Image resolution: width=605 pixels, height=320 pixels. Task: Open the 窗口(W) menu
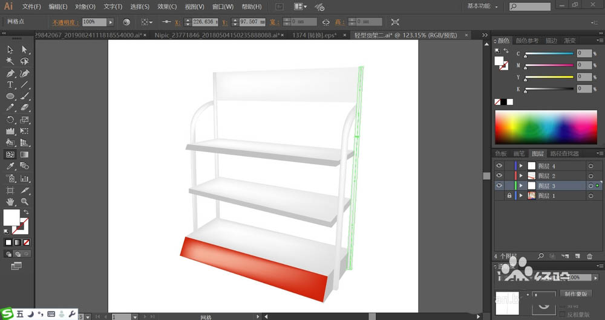click(x=223, y=7)
